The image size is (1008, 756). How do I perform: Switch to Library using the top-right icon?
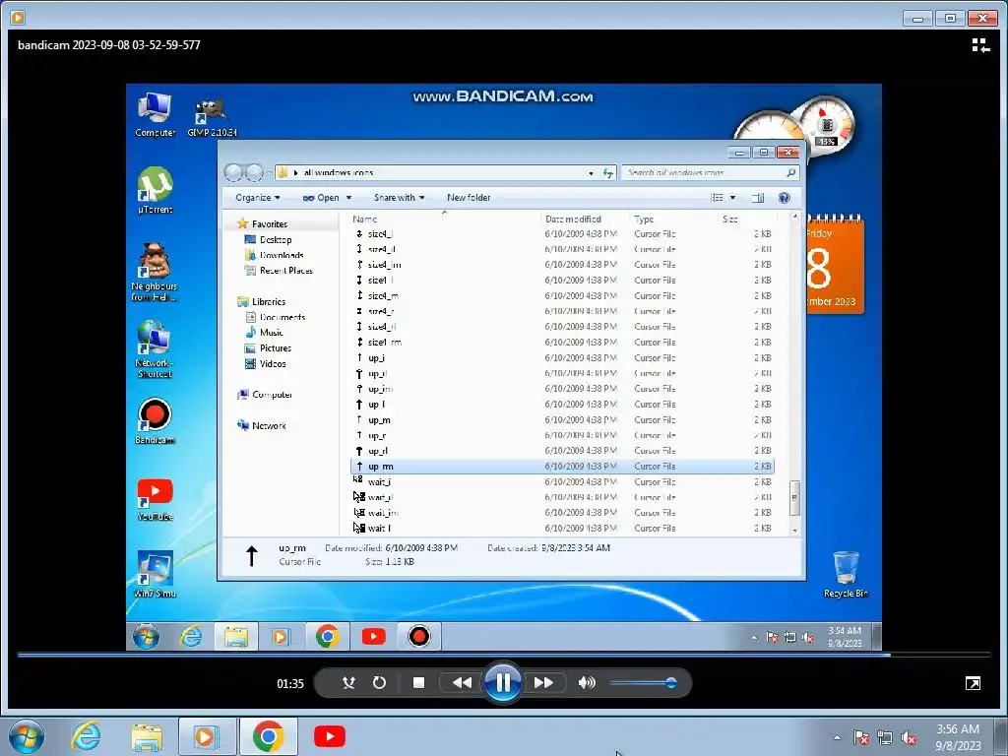click(x=980, y=45)
